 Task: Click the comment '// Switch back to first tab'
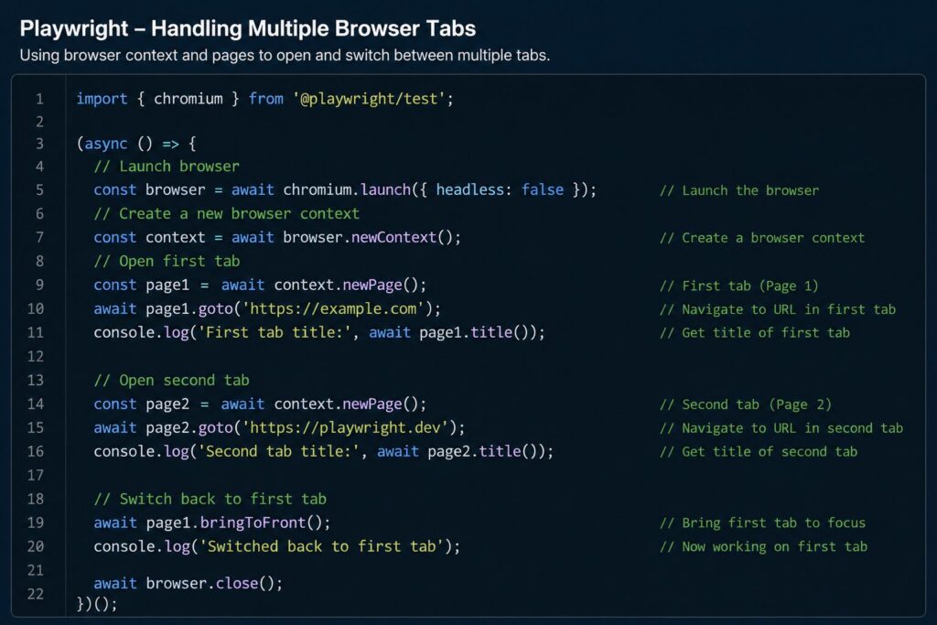pos(210,499)
